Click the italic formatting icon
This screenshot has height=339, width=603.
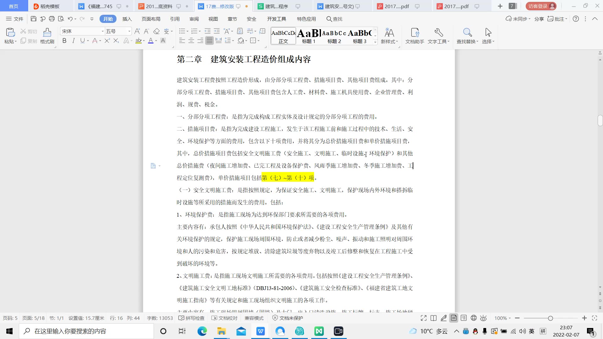(73, 40)
